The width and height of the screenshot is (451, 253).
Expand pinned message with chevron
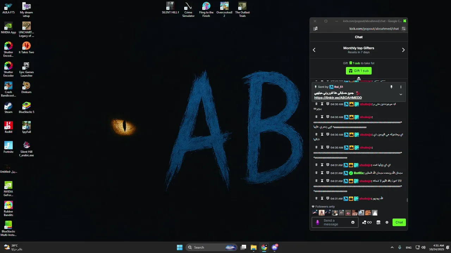point(401,95)
